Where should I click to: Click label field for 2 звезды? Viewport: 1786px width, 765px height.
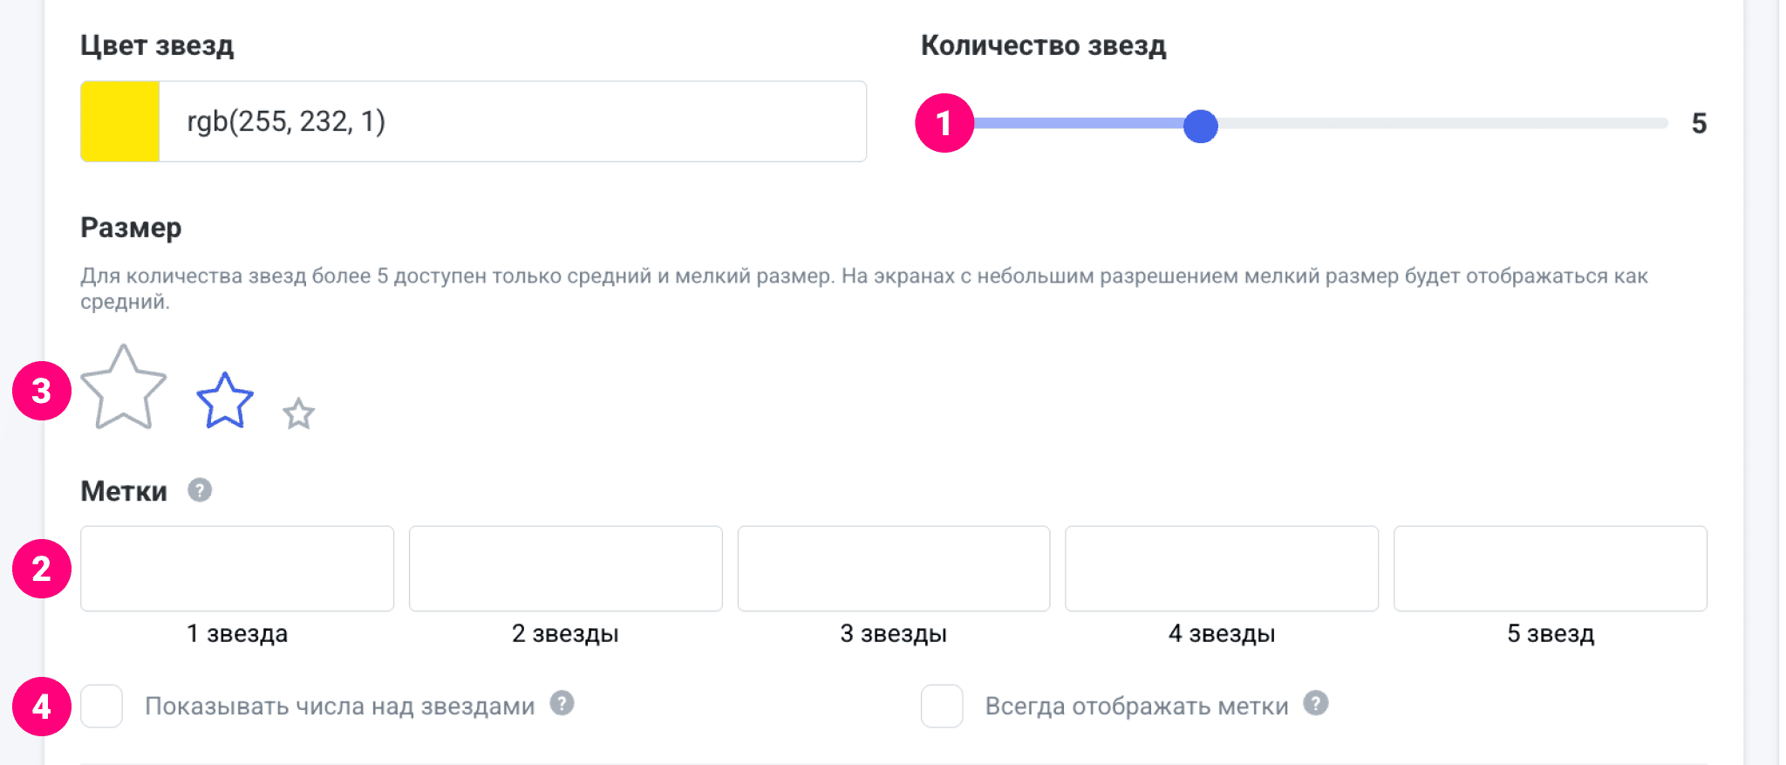click(566, 569)
